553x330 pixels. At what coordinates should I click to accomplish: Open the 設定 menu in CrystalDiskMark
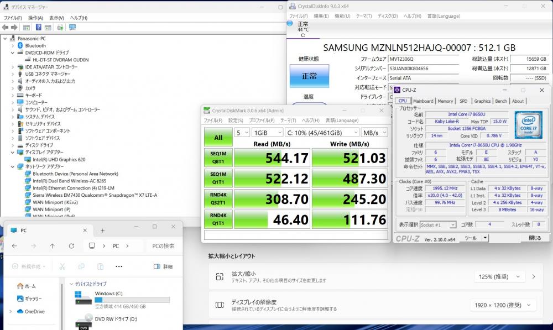coord(236,121)
